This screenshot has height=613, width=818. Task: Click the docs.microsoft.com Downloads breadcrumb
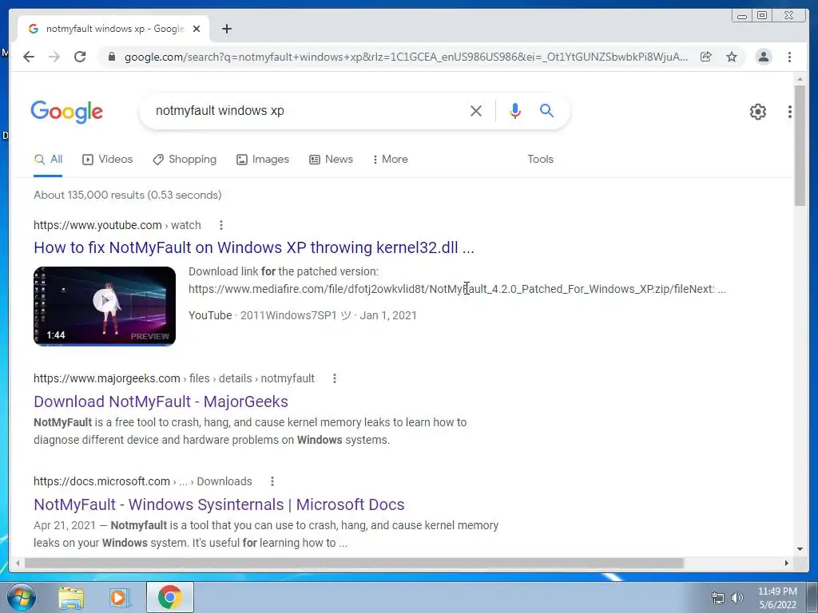click(142, 481)
